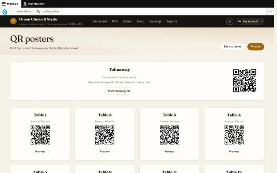The image size is (277, 173).
Task: Click the HN avatar badge
Action: tap(239, 21)
